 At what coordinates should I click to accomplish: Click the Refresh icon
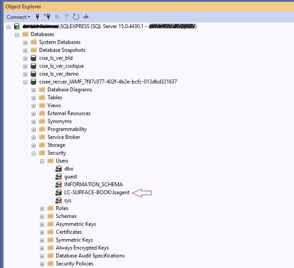point(76,17)
